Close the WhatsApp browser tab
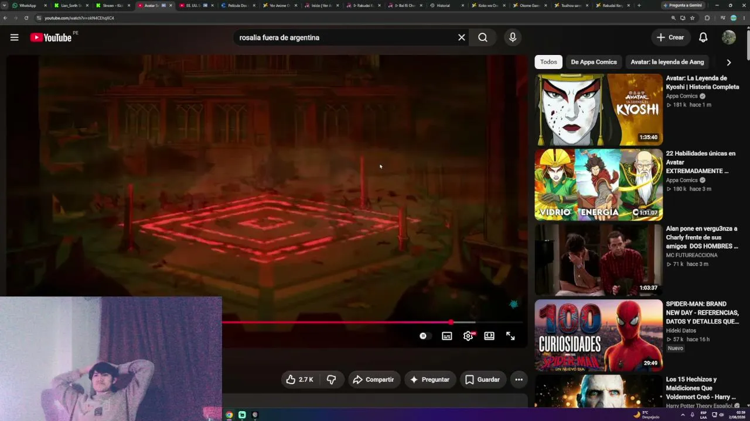This screenshot has width=750, height=421. pos(45,5)
